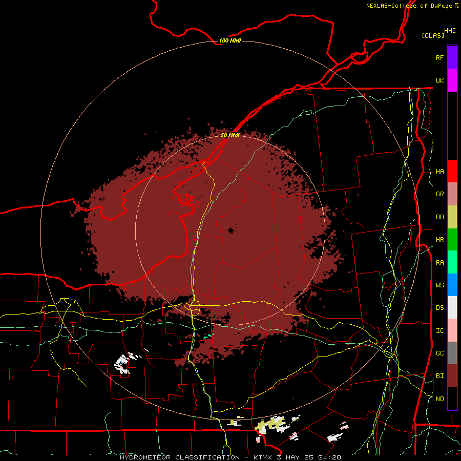Screen dimensions: 461x461
Task: Click the ND black legend swatch
Action: (x=452, y=399)
